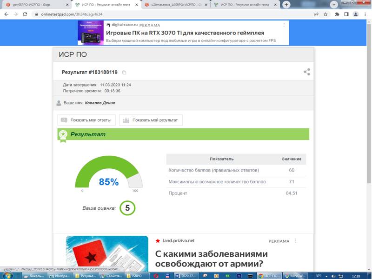Click the share page icon in address bar

pyautogui.click(x=316, y=14)
